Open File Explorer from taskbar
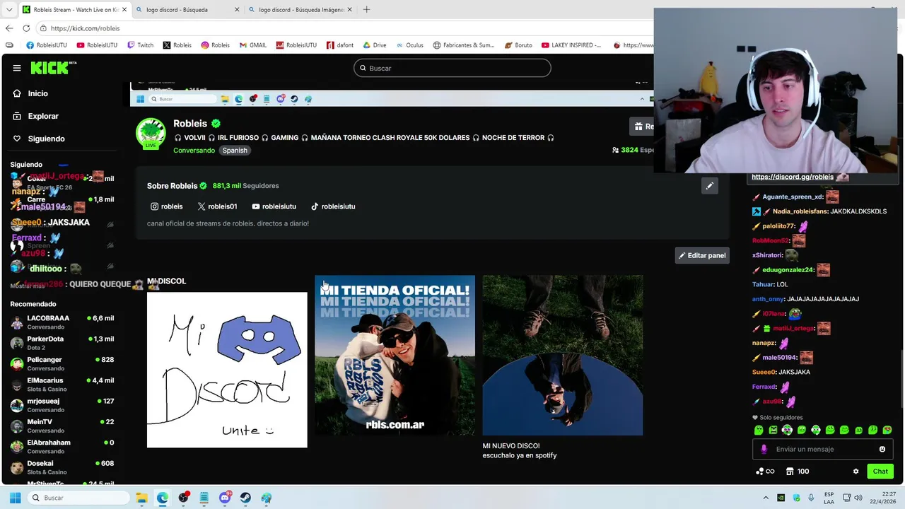This screenshot has width=905, height=509. [141, 498]
